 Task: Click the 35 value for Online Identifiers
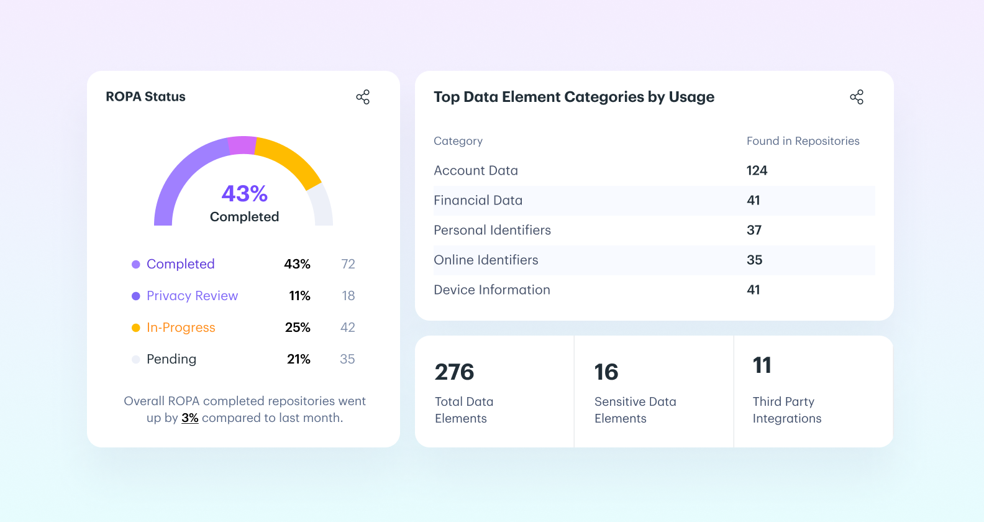(755, 260)
